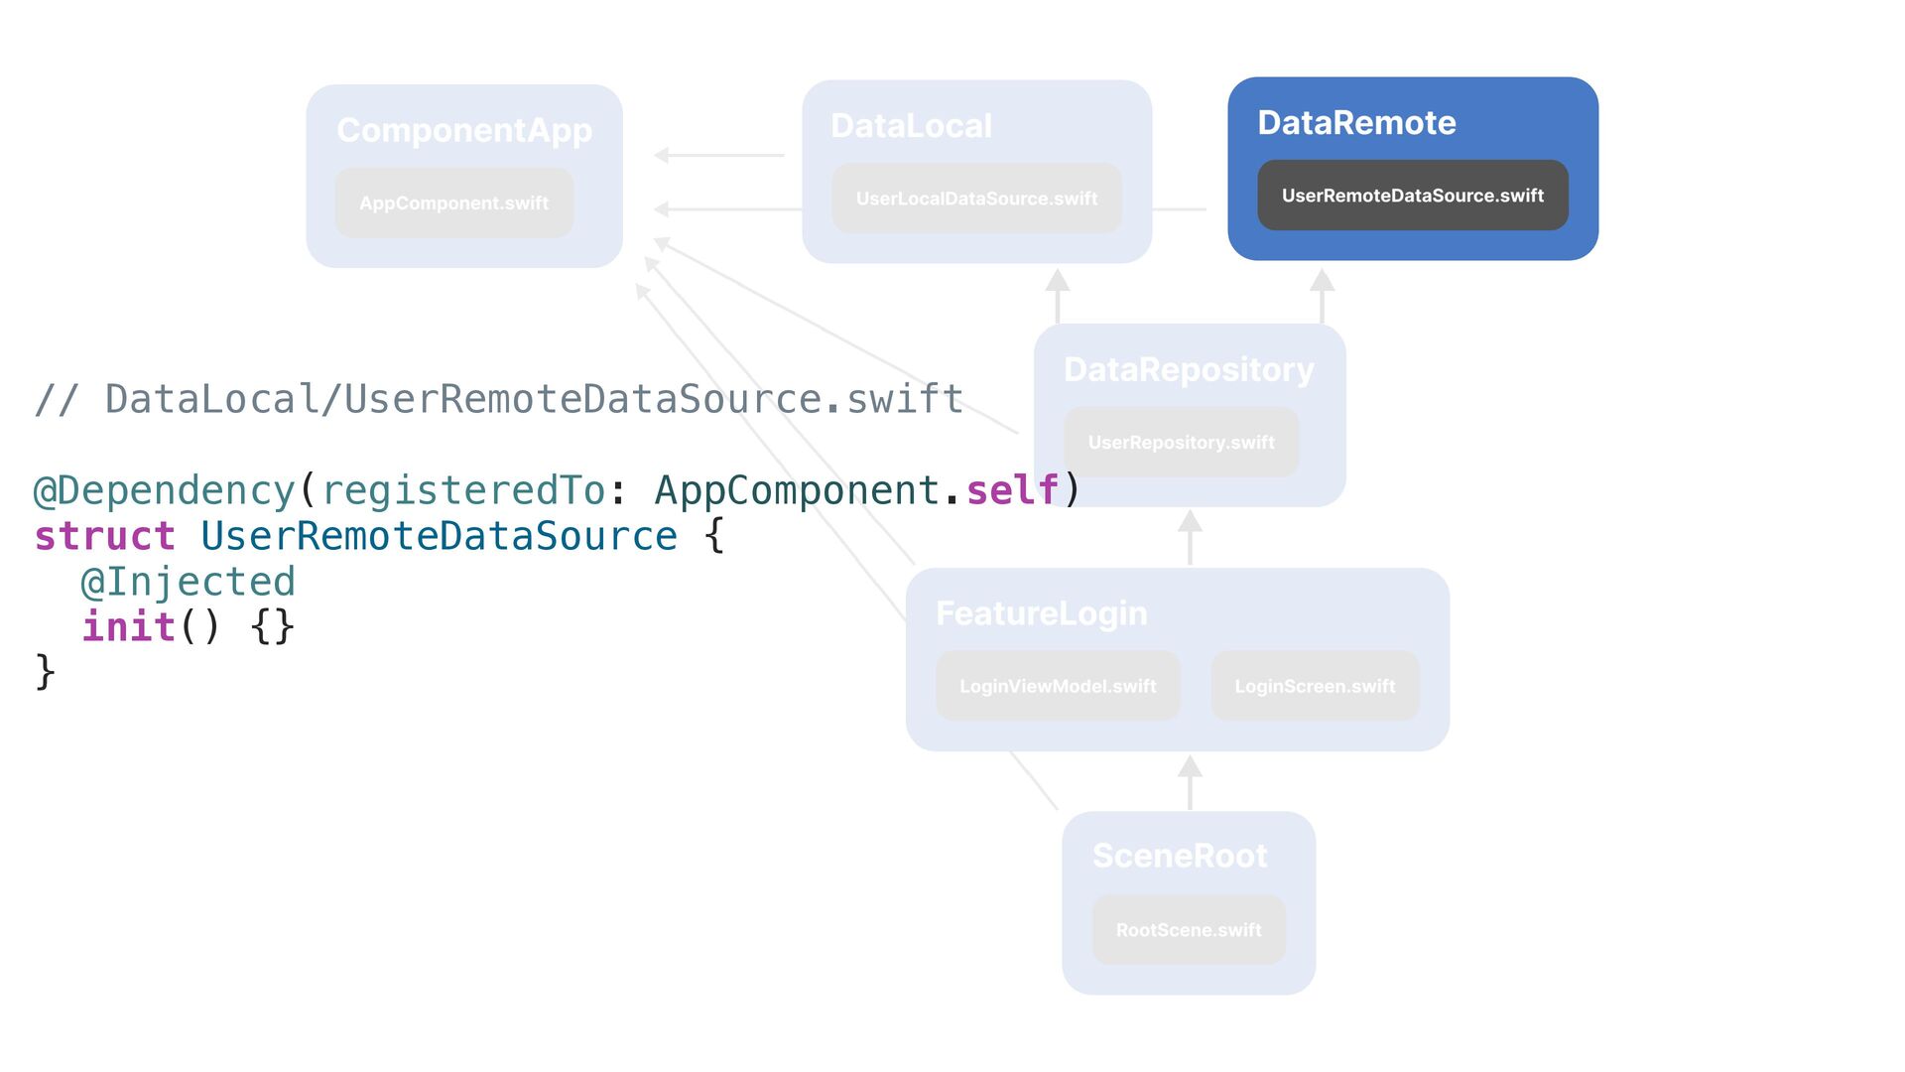Select the AppComponent.swift file chip
The image size is (1905, 1072).
pyautogui.click(x=453, y=203)
